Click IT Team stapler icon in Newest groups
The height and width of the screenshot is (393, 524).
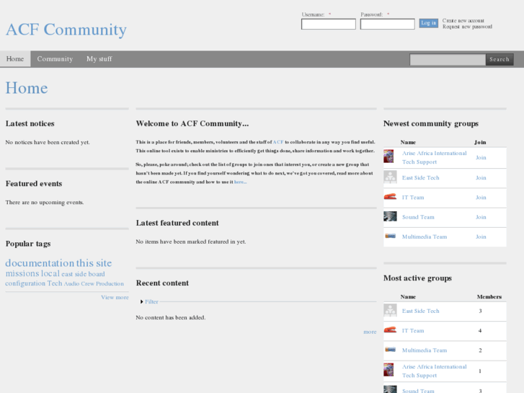click(390, 196)
